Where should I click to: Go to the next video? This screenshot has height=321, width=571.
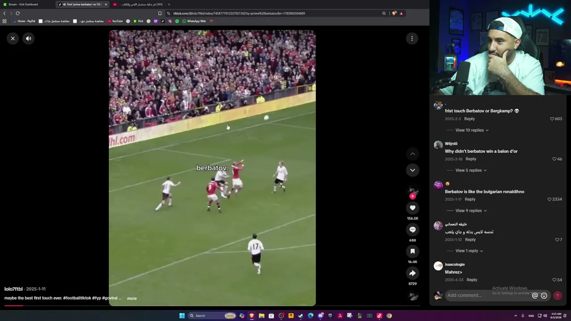click(x=413, y=170)
